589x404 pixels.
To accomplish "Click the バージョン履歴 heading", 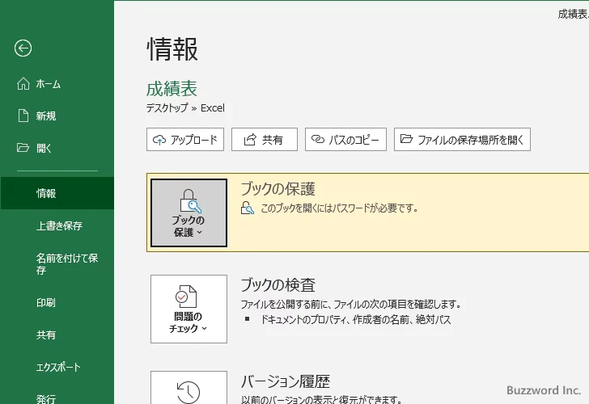I will tap(286, 382).
